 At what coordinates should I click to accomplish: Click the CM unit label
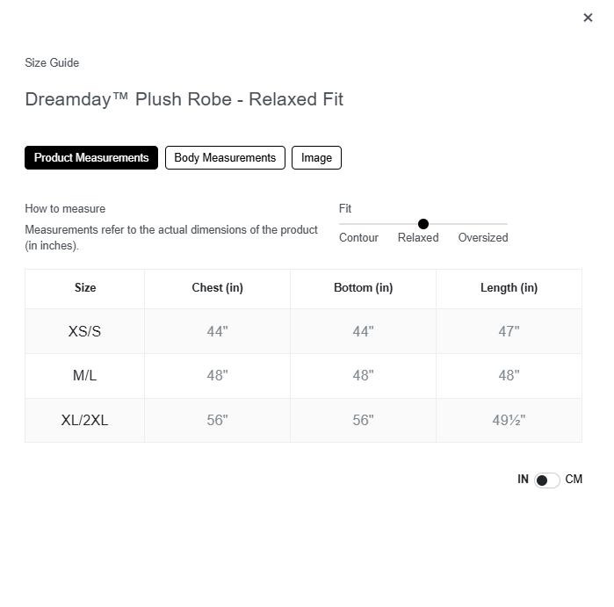coord(574,480)
